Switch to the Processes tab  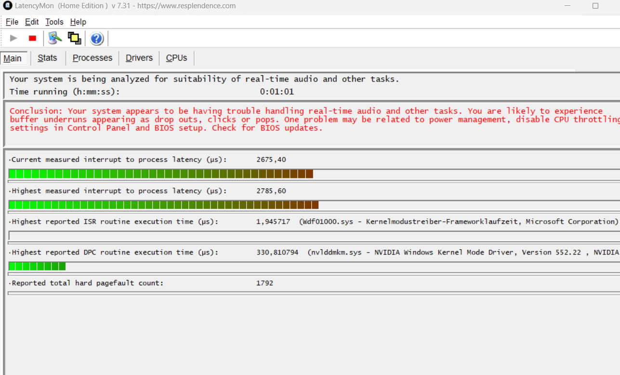pyautogui.click(x=92, y=58)
